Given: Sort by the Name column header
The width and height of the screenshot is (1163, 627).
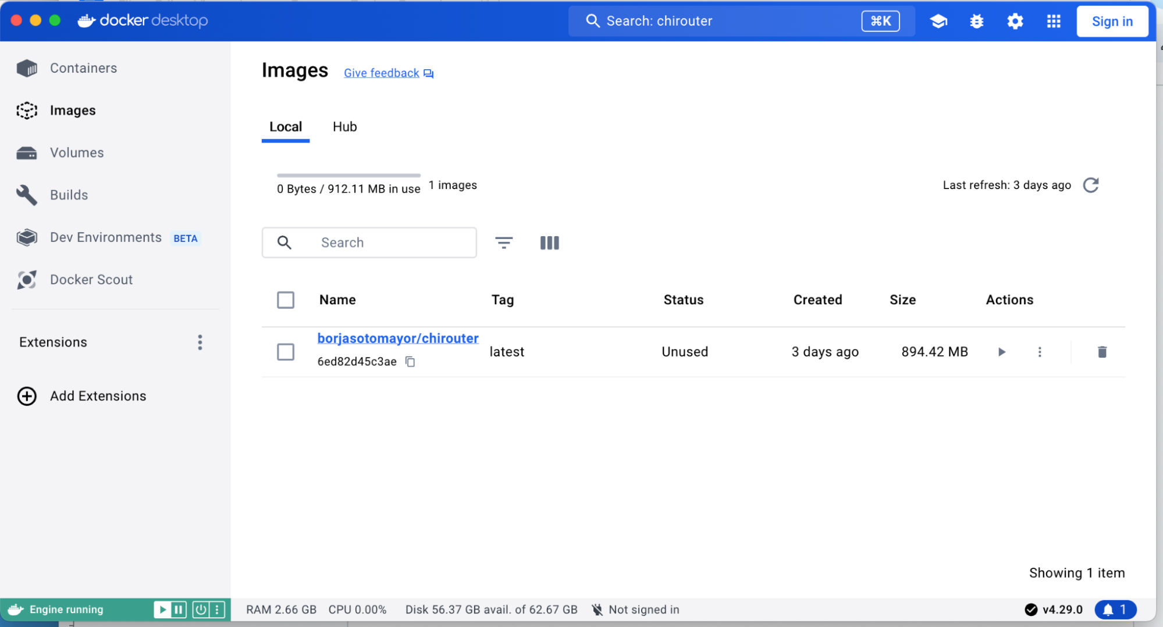Looking at the screenshot, I should pyautogui.click(x=337, y=300).
